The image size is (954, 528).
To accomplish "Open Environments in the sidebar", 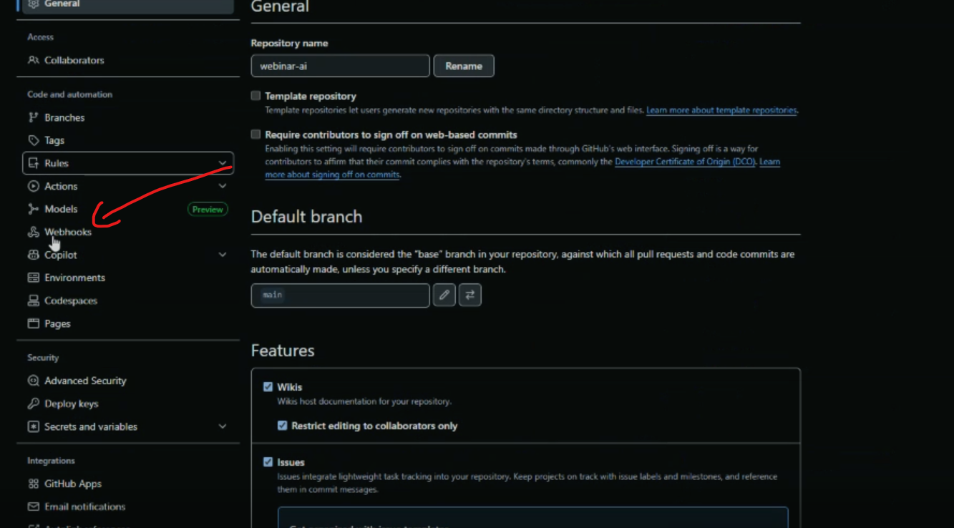I will click(74, 278).
